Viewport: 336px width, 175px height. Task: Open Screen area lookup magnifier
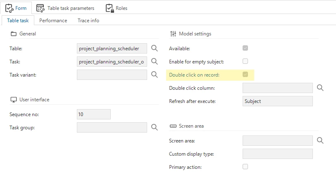click(x=320, y=140)
